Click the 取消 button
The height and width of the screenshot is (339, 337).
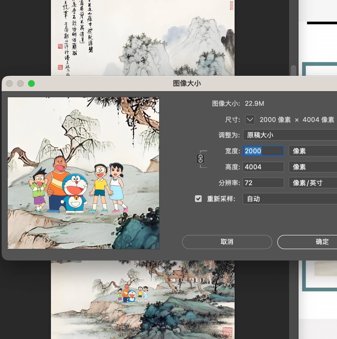[227, 242]
